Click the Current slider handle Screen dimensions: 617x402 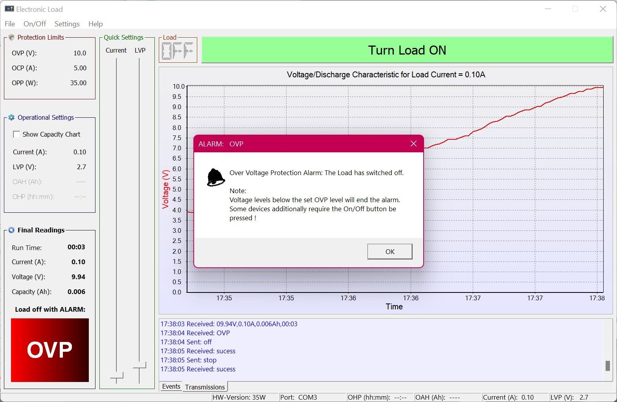[116, 375]
